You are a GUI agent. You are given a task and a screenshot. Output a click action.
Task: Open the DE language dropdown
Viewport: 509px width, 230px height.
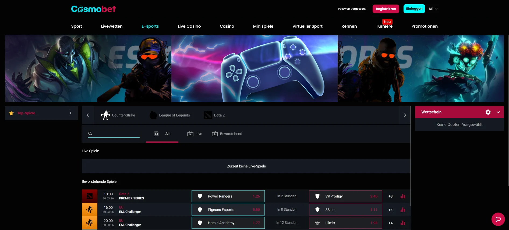(x=433, y=9)
